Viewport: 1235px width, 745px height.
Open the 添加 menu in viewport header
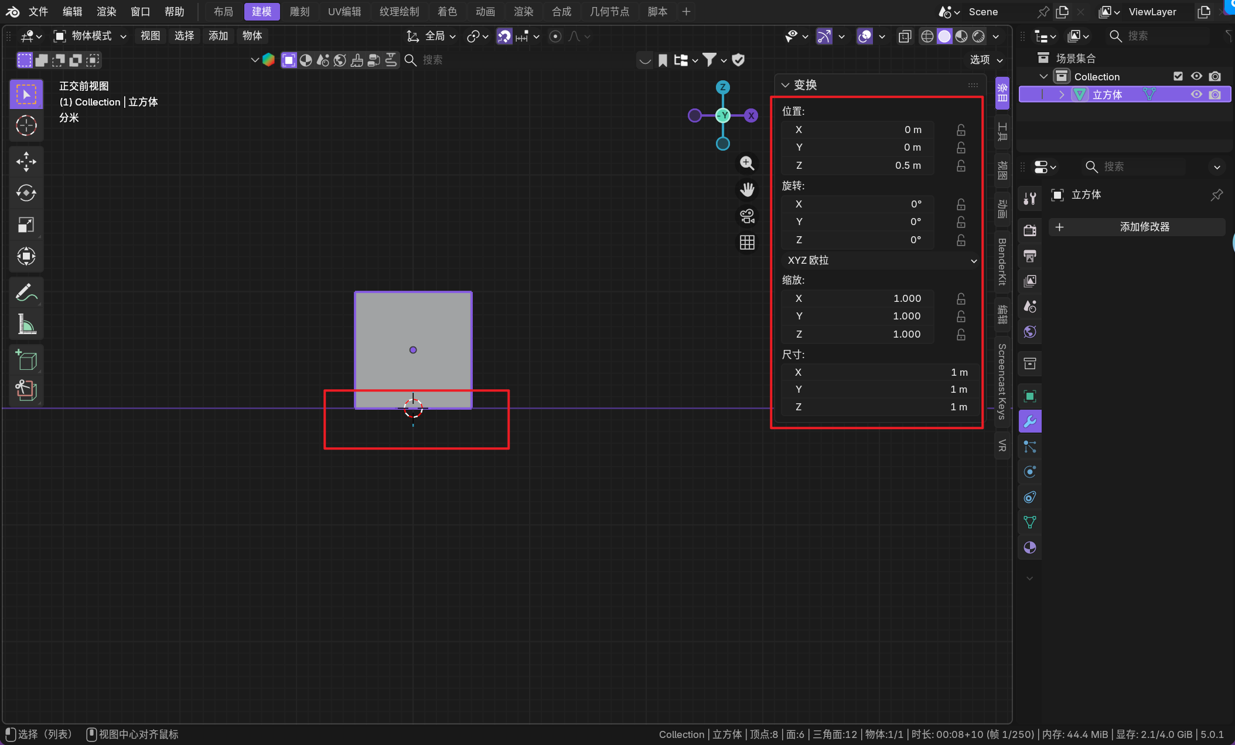point(218,36)
